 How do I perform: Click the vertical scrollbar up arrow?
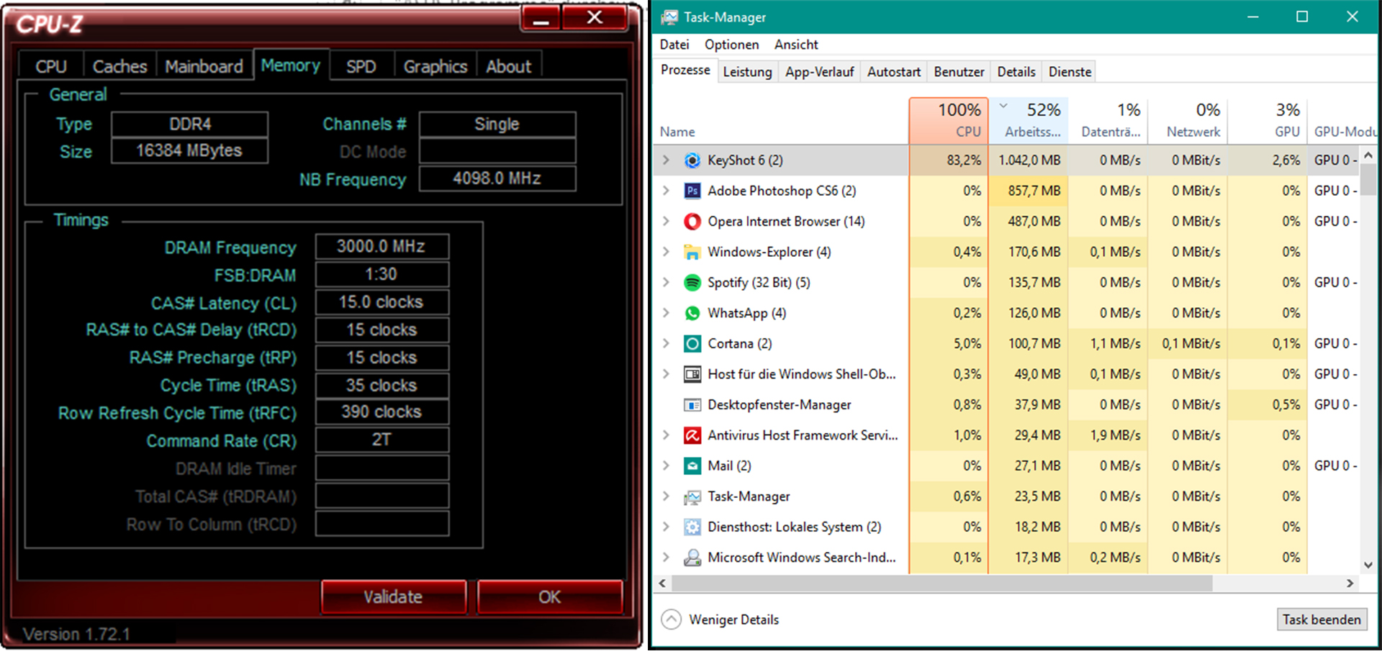(1368, 155)
